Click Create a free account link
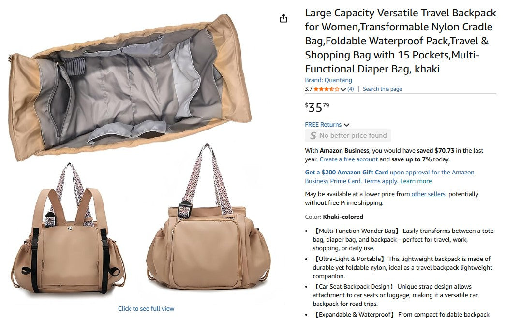The height and width of the screenshot is (318, 506). [348, 159]
